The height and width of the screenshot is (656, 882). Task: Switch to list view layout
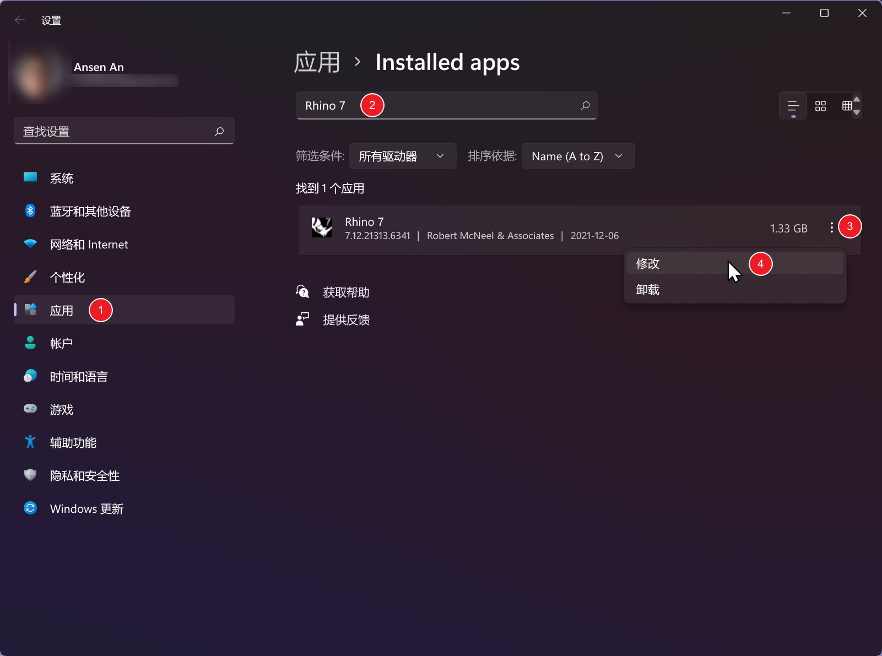793,106
